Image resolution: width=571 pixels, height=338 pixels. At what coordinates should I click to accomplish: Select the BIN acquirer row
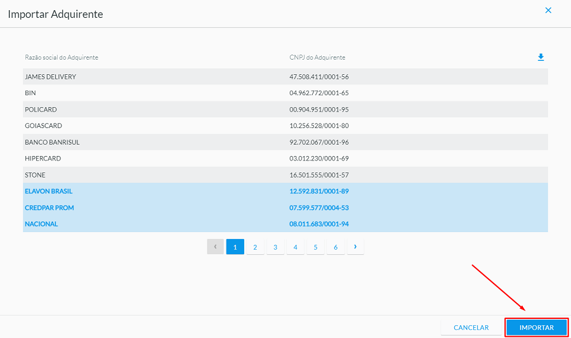click(x=285, y=93)
